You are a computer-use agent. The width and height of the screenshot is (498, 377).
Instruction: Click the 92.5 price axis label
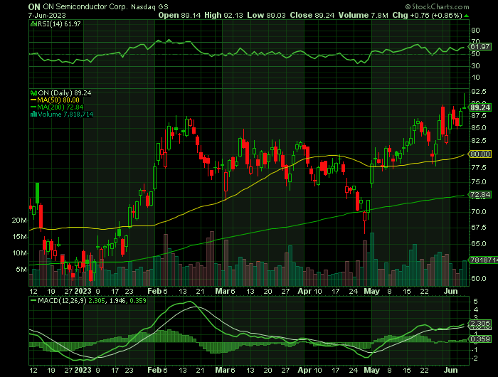(x=479, y=92)
